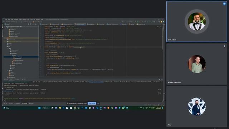Click Don Adam's speaking indicator icon
The height and width of the screenshot is (129, 229).
pos(224,4)
